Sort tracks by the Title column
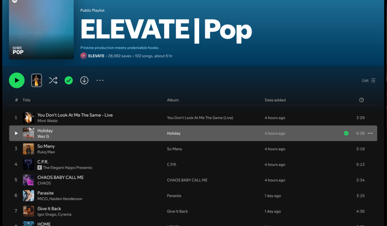The image size is (387, 226). click(x=26, y=100)
